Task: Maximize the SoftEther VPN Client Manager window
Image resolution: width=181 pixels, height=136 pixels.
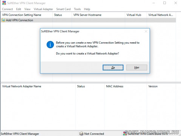Action: [164, 3]
